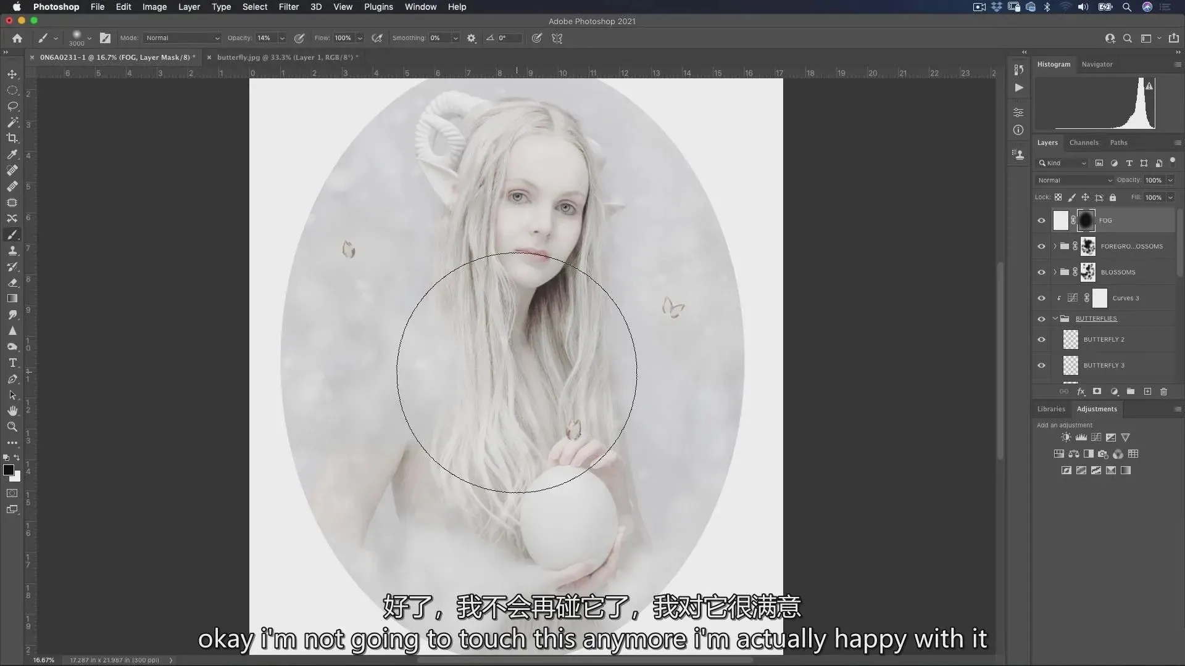
Task: Select the Brush tool in toolbar
Action: 12,234
